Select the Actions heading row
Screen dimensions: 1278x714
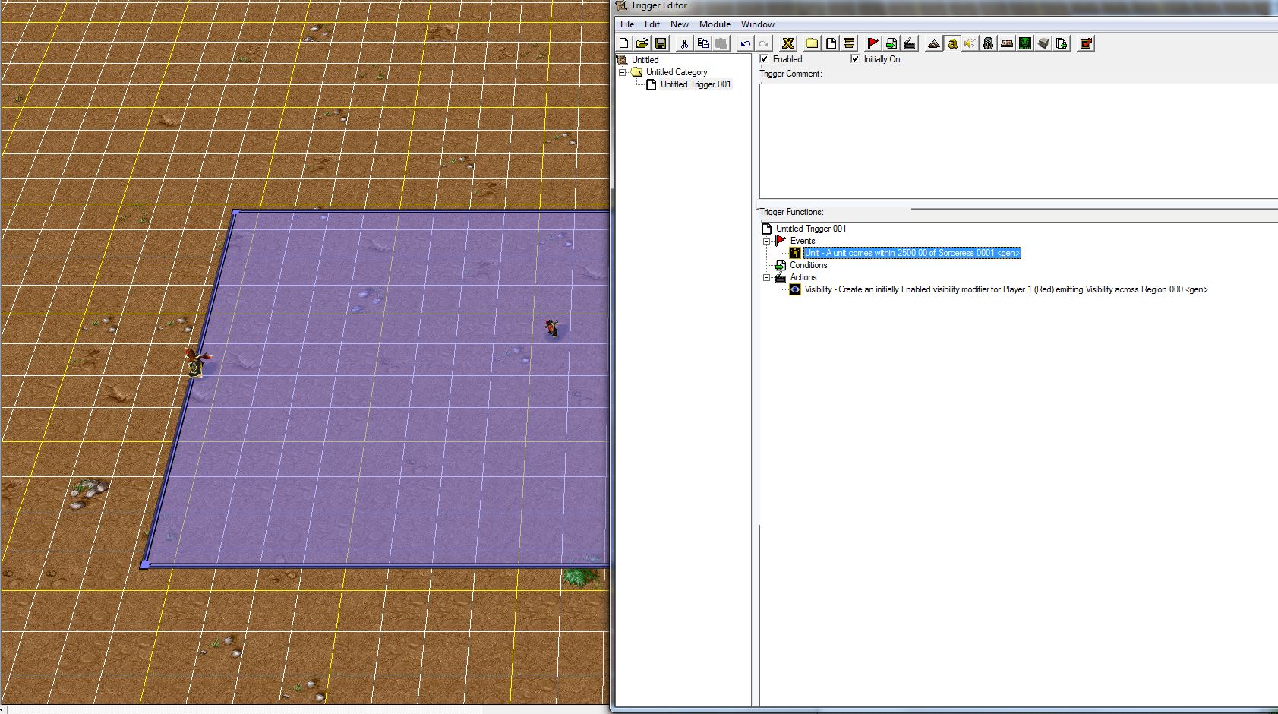click(x=803, y=277)
